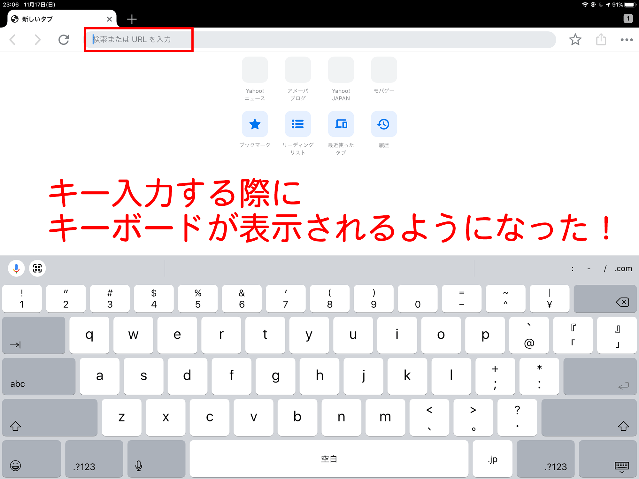Tap the p key

pyautogui.click(x=485, y=335)
